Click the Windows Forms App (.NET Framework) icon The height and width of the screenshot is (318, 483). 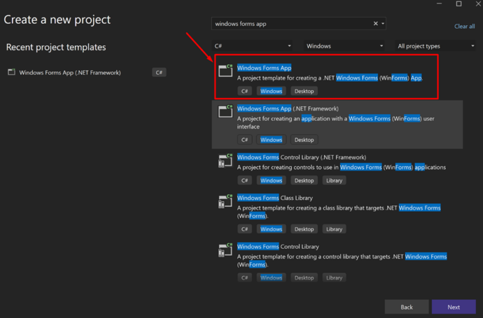(x=225, y=112)
